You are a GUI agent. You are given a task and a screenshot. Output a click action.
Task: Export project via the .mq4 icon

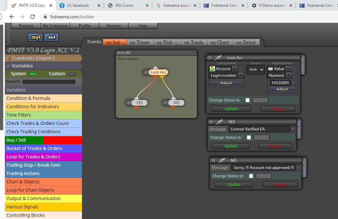35,37
